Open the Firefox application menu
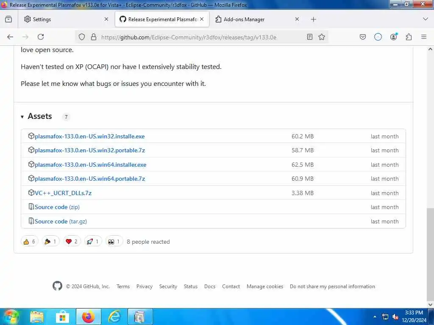 tap(424, 37)
